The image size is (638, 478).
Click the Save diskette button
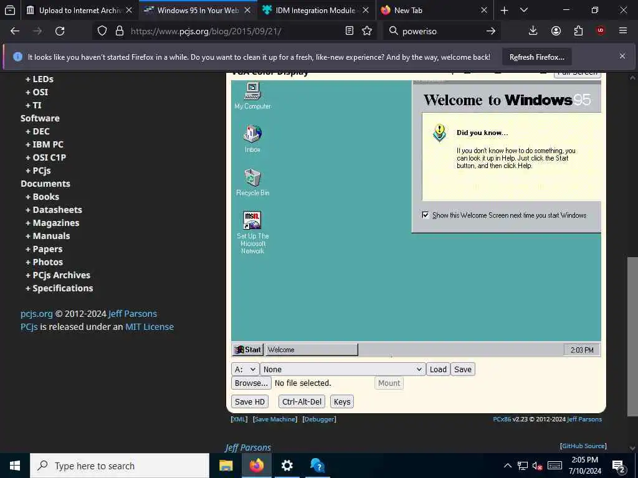coord(463,369)
